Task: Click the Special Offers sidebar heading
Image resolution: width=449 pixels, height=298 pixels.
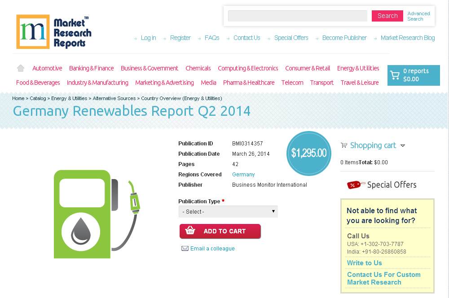Action: pos(392,185)
